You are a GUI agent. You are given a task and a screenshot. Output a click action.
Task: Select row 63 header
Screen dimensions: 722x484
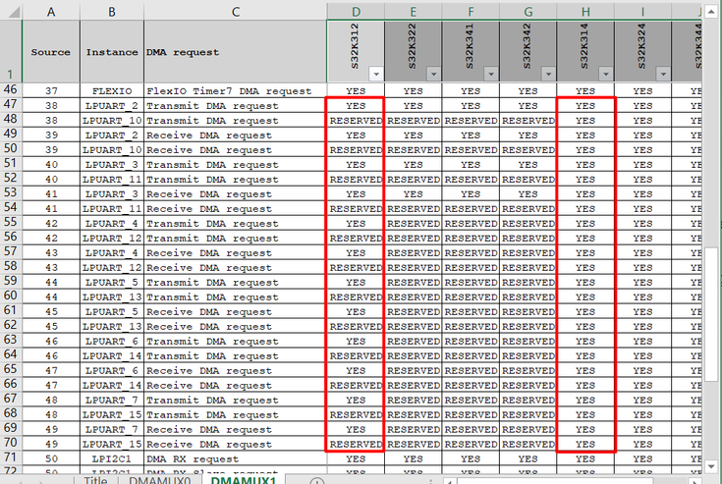coord(11,341)
